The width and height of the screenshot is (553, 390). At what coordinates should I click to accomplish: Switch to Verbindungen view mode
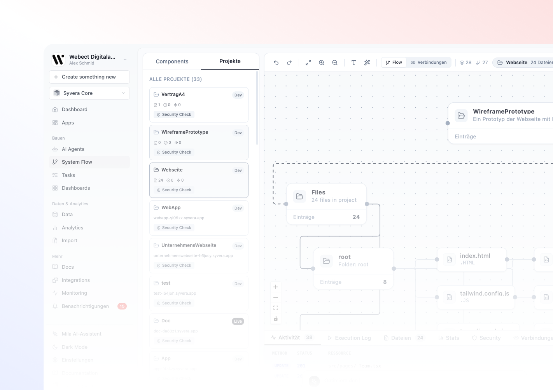click(x=429, y=63)
